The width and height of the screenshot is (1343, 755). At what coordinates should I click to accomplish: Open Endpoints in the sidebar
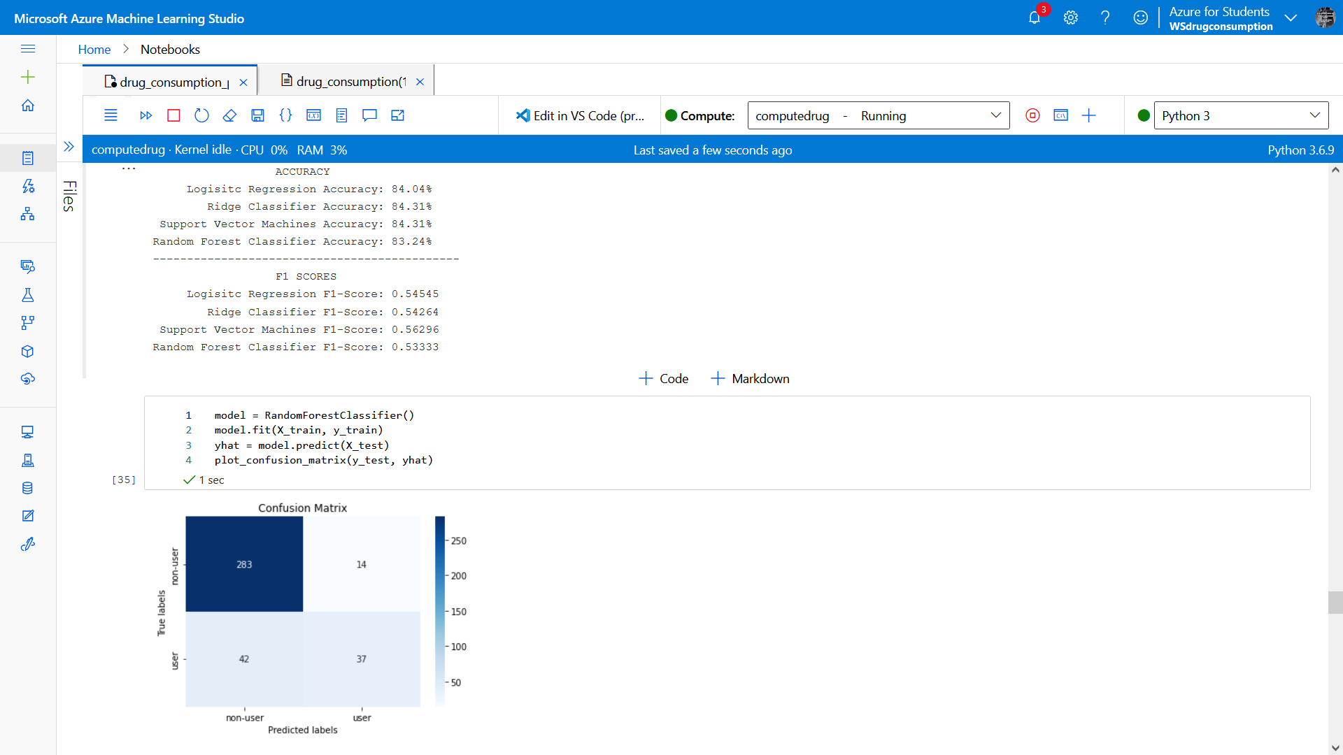tap(28, 379)
